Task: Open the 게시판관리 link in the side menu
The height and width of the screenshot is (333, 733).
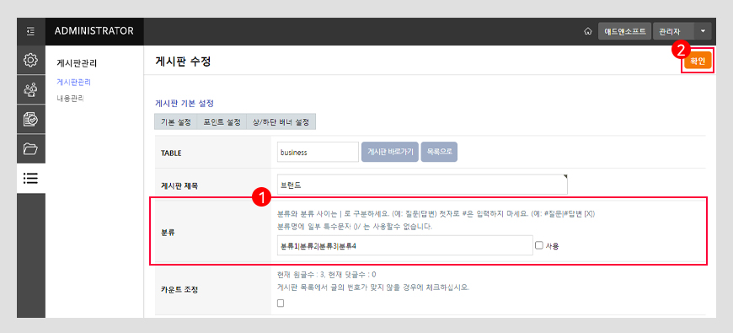Action: (74, 83)
